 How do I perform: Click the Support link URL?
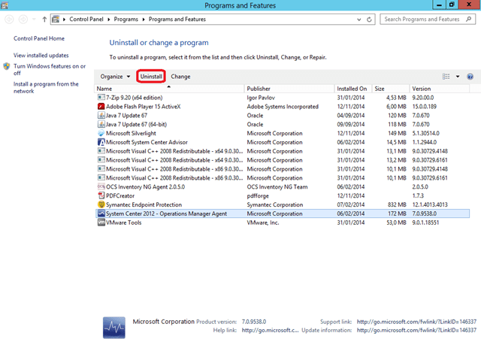tap(416, 322)
